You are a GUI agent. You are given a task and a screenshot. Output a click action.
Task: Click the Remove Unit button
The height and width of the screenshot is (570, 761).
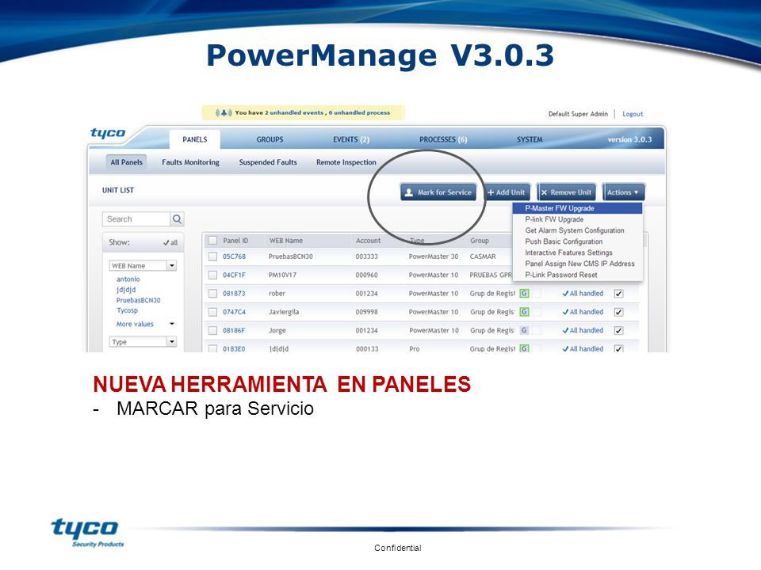click(566, 192)
